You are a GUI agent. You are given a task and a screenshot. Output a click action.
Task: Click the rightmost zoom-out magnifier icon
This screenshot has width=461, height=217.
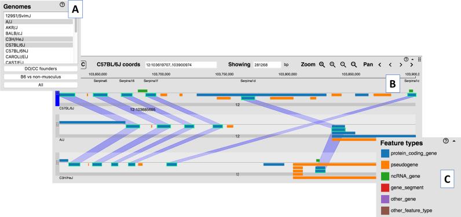pos(354,65)
